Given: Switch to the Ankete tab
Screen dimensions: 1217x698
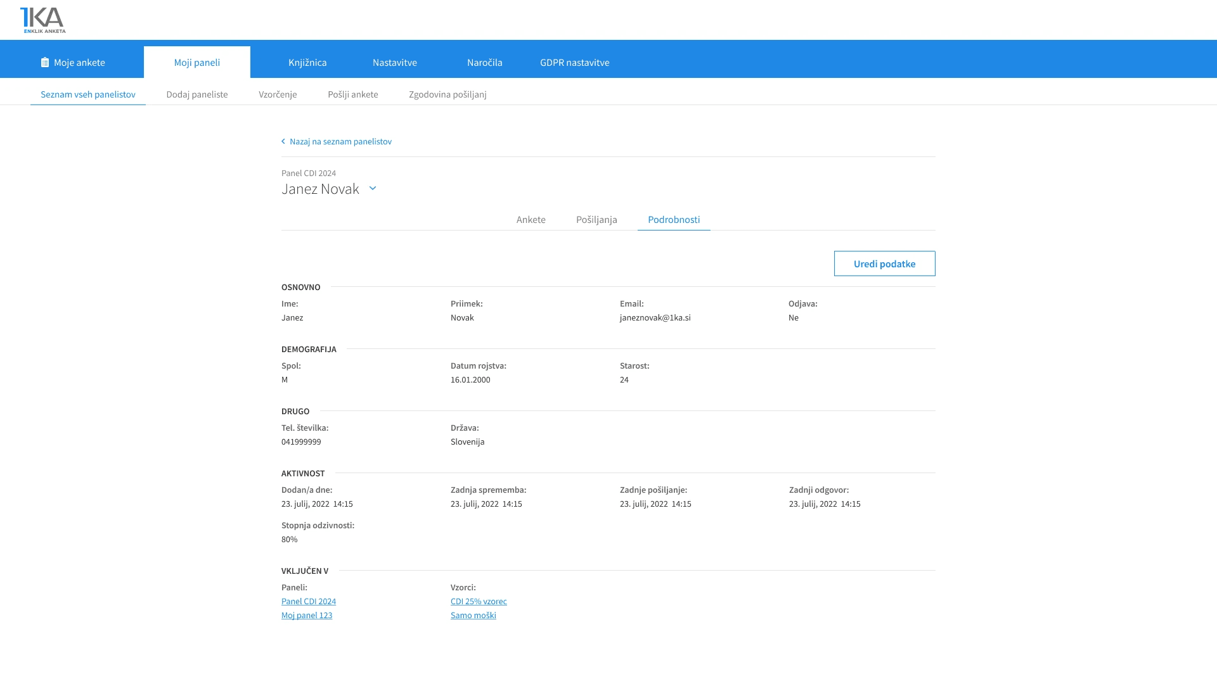Looking at the screenshot, I should pyautogui.click(x=531, y=220).
